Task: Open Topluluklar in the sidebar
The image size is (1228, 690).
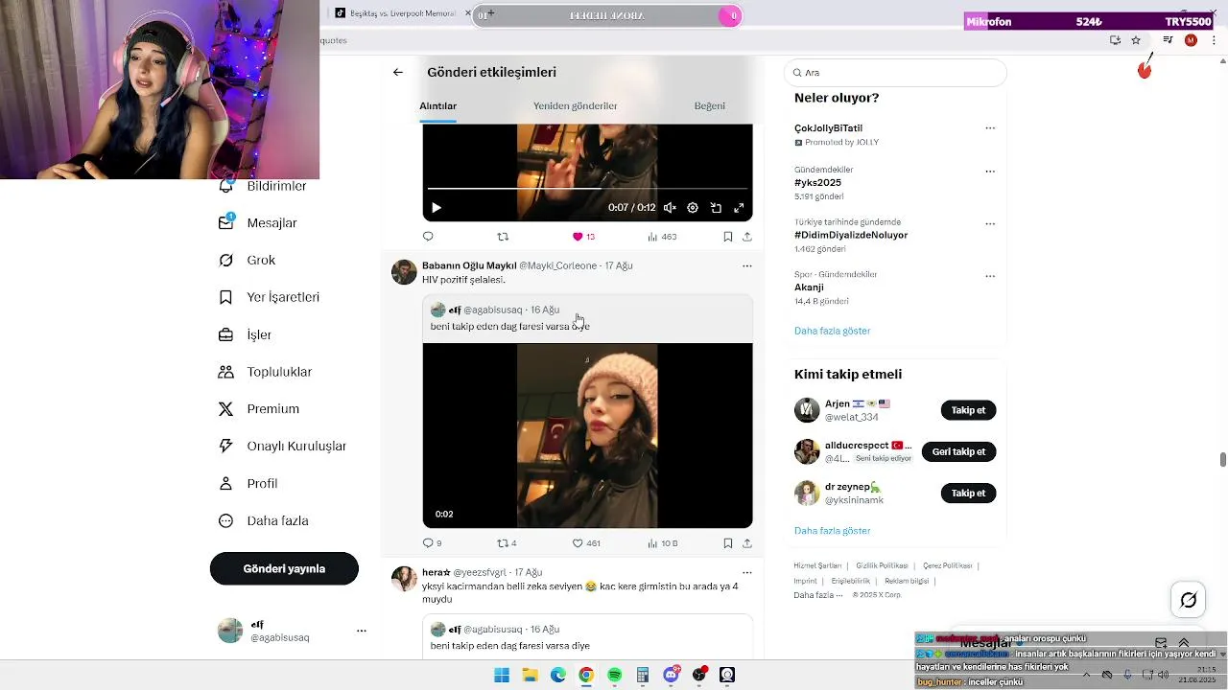Action: pyautogui.click(x=266, y=372)
